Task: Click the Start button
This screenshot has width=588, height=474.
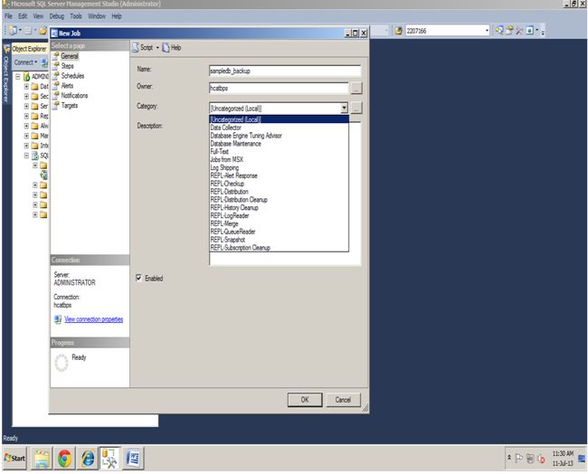Action: tap(14, 458)
